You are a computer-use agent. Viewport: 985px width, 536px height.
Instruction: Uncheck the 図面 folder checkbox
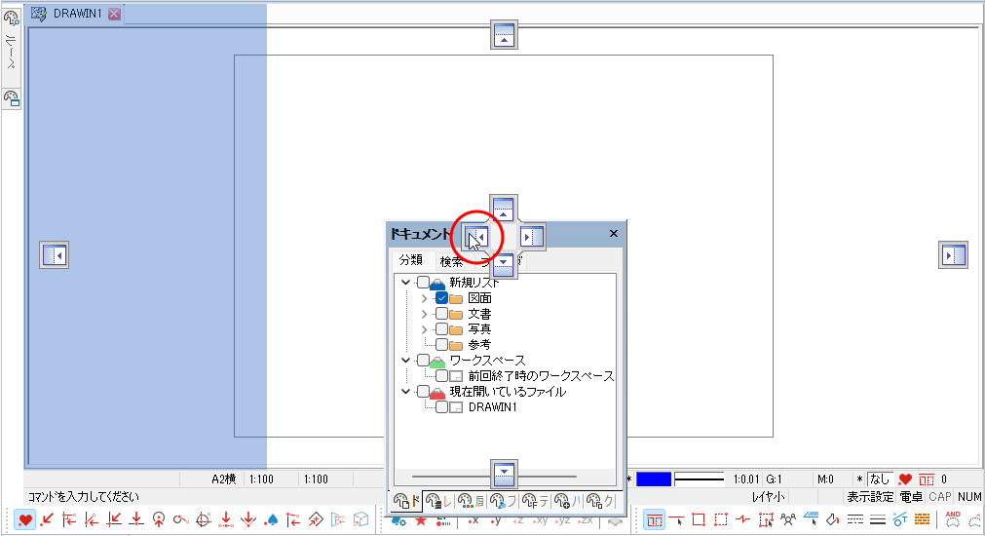(x=441, y=298)
